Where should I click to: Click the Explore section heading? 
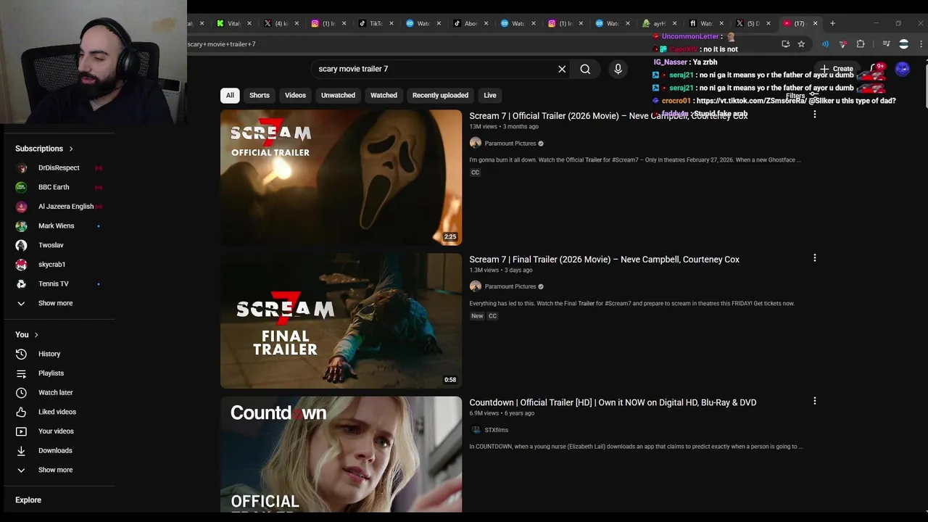[x=28, y=500]
